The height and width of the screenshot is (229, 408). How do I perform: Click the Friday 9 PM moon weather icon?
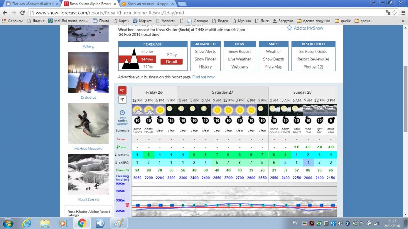(171, 110)
